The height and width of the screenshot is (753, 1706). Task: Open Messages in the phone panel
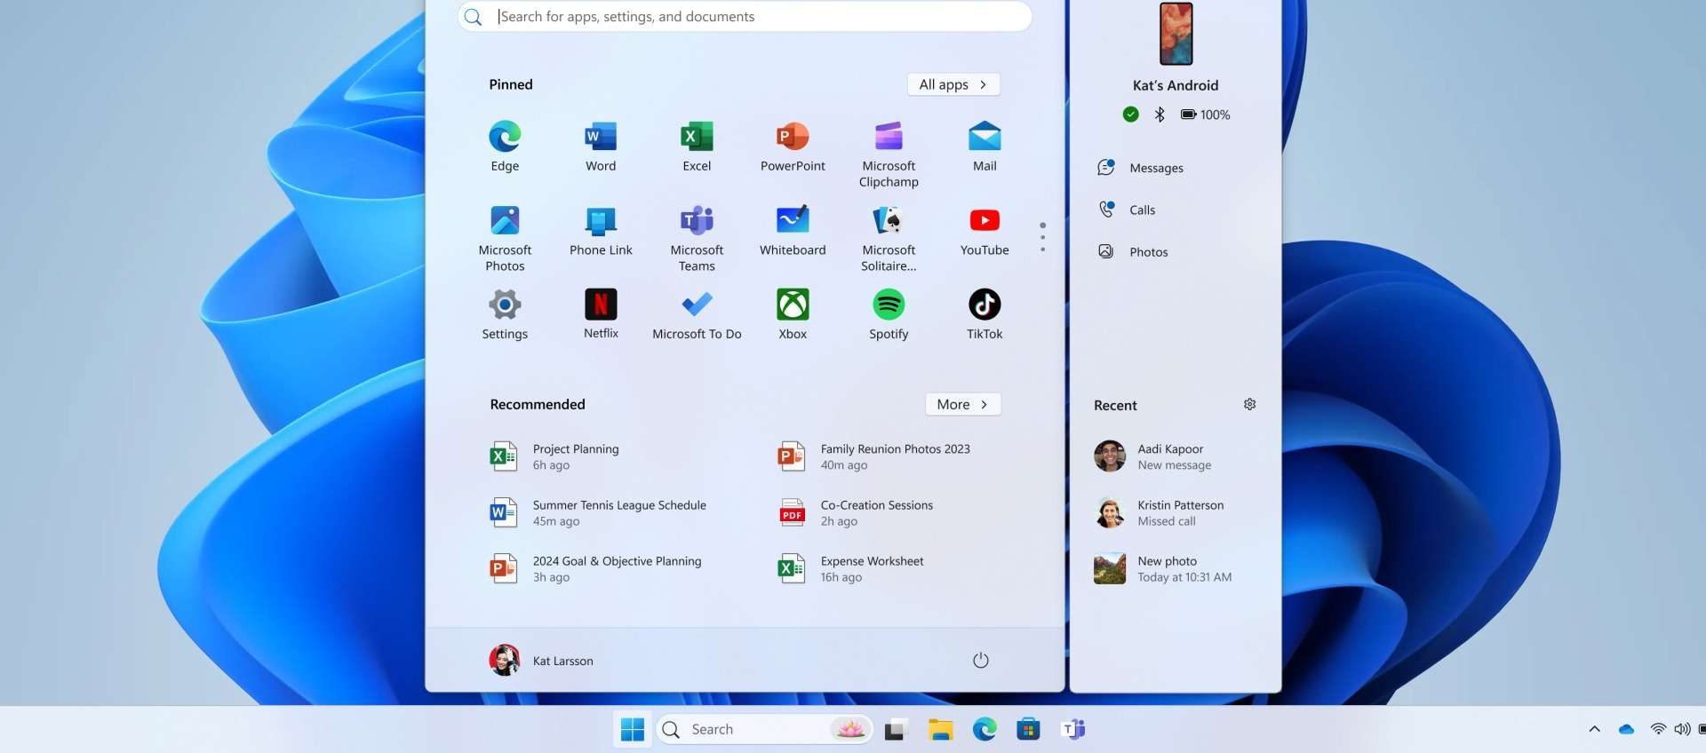pyautogui.click(x=1140, y=167)
